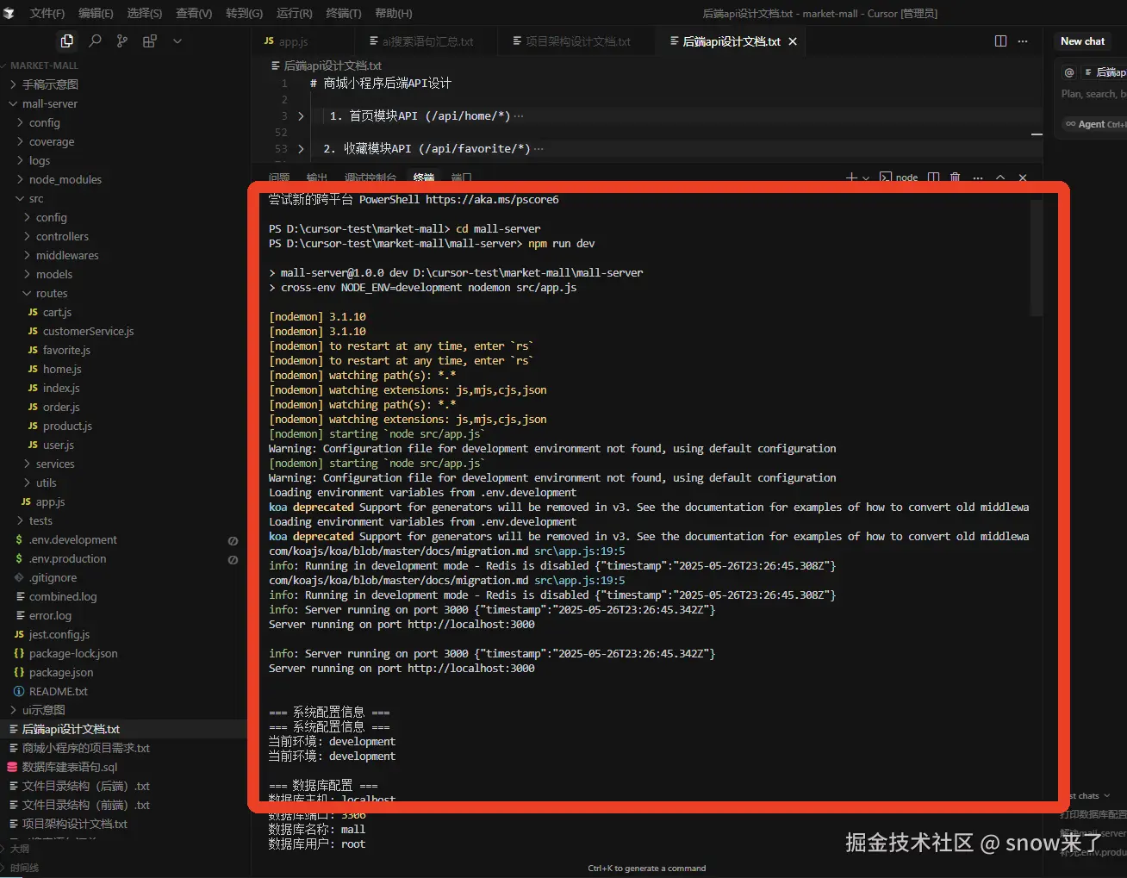
Task: Click the split editor icon
Action: click(1000, 41)
